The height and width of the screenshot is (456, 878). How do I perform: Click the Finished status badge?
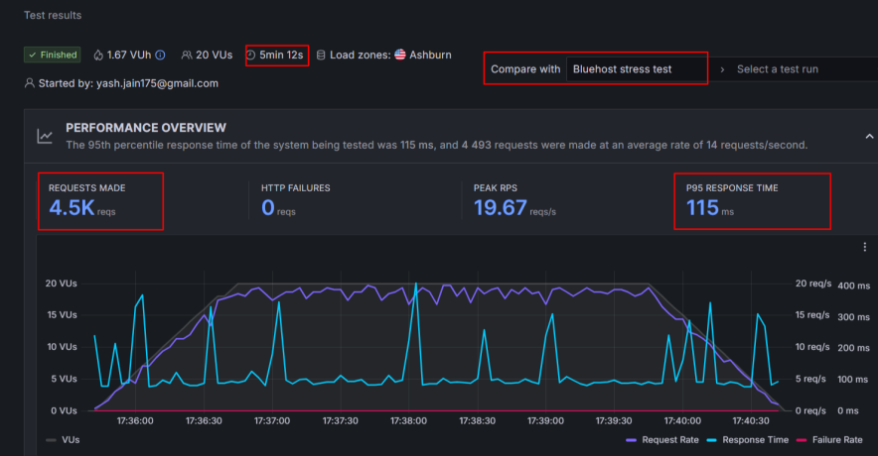pos(53,56)
